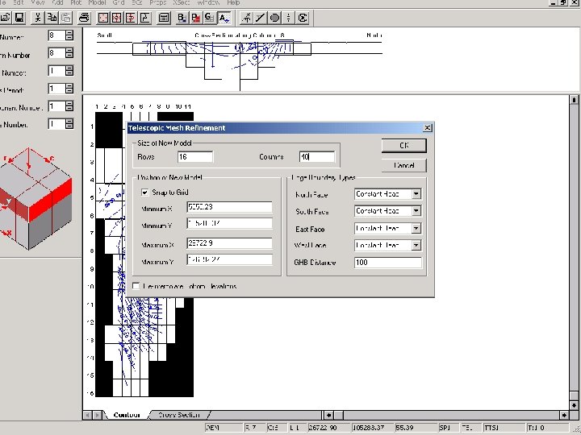Viewport: 581px width, 435px height.
Task: Click the well/target toolbar icon
Action: (x=246, y=18)
